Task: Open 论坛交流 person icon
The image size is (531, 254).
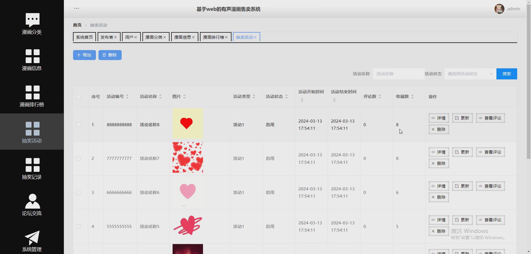Action: 33,201
